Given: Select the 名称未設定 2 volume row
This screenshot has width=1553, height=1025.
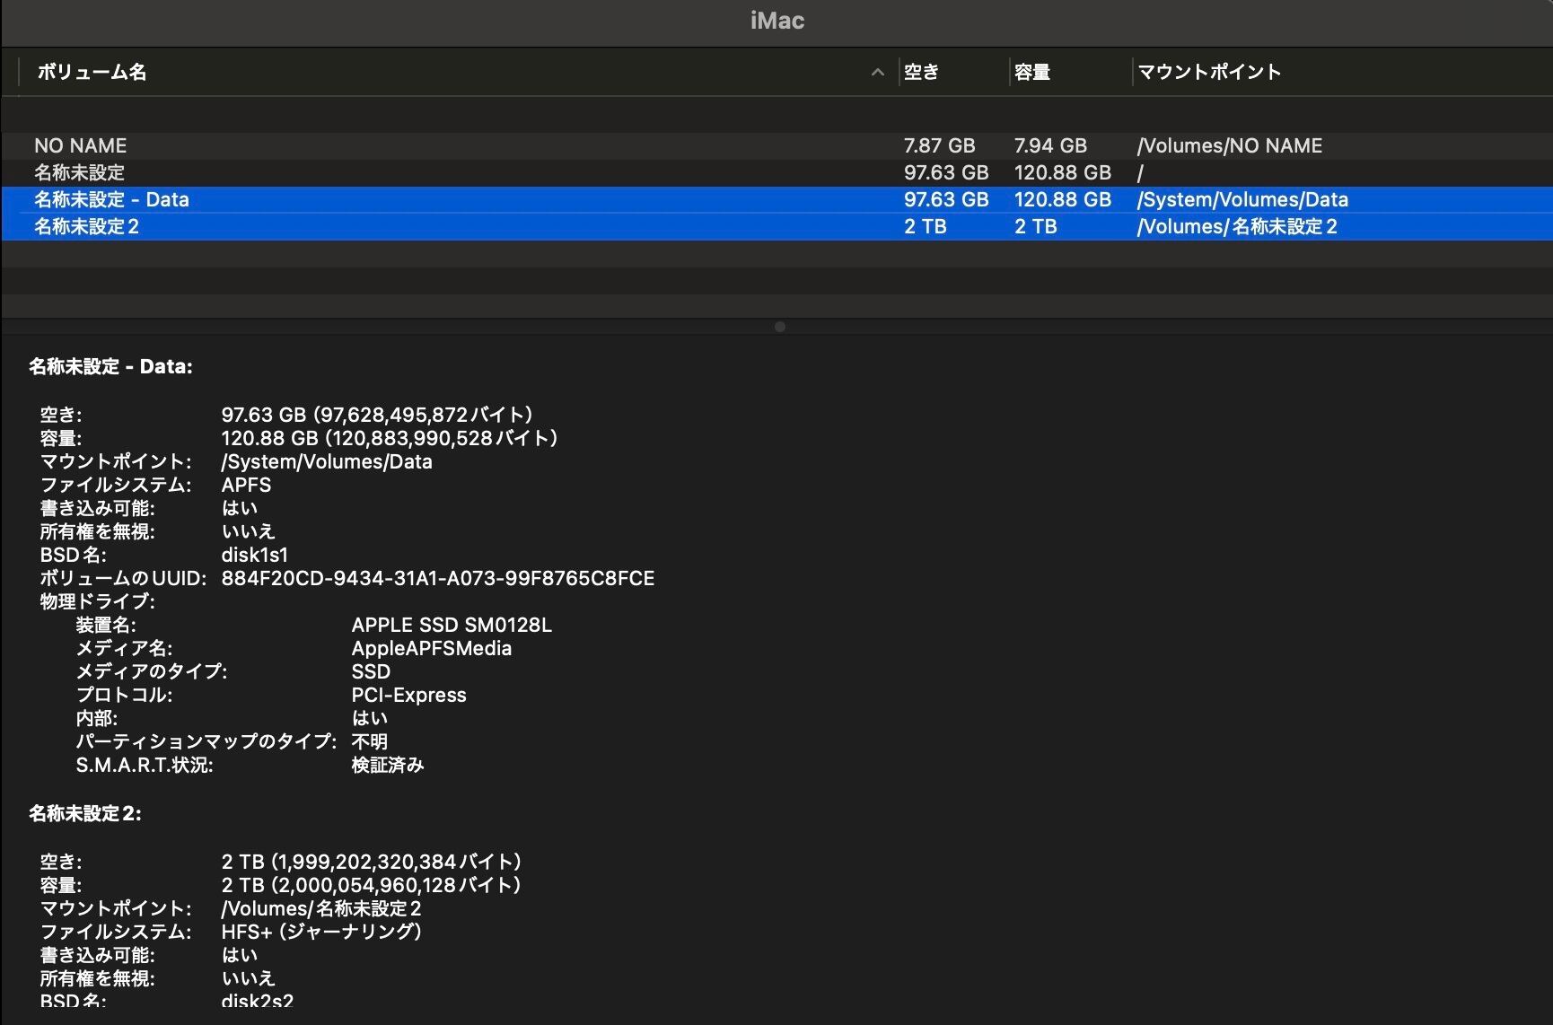Looking at the screenshot, I should point(86,226).
